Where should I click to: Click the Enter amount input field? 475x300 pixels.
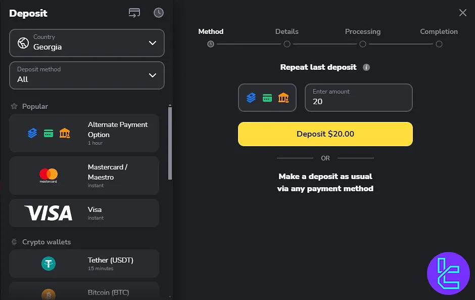[x=359, y=98]
